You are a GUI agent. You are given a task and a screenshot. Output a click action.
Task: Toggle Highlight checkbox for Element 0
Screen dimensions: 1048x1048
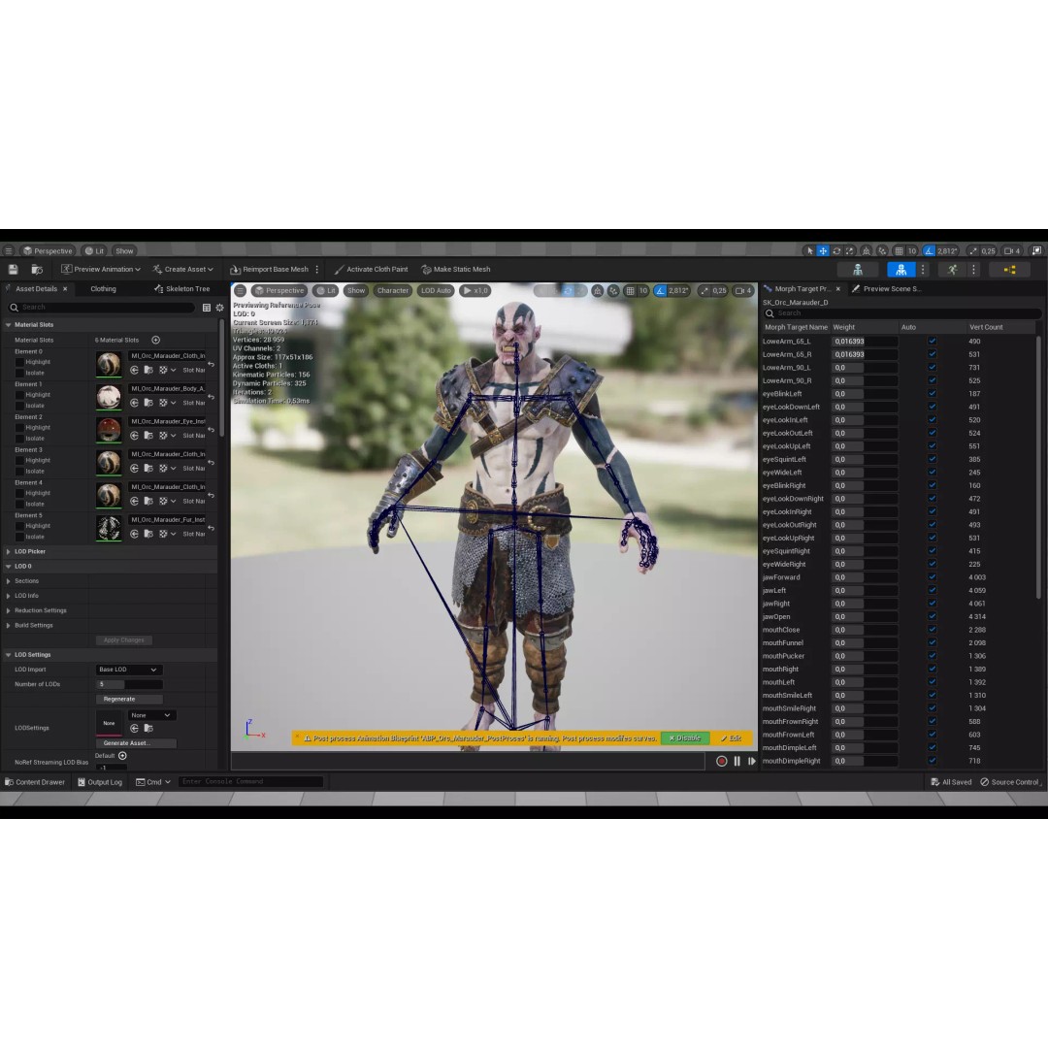click(x=19, y=362)
